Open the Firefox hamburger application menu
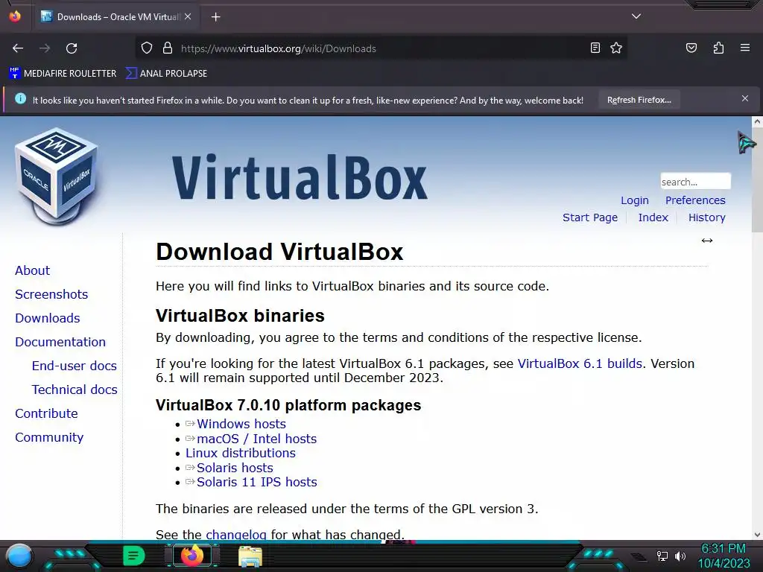 click(745, 48)
